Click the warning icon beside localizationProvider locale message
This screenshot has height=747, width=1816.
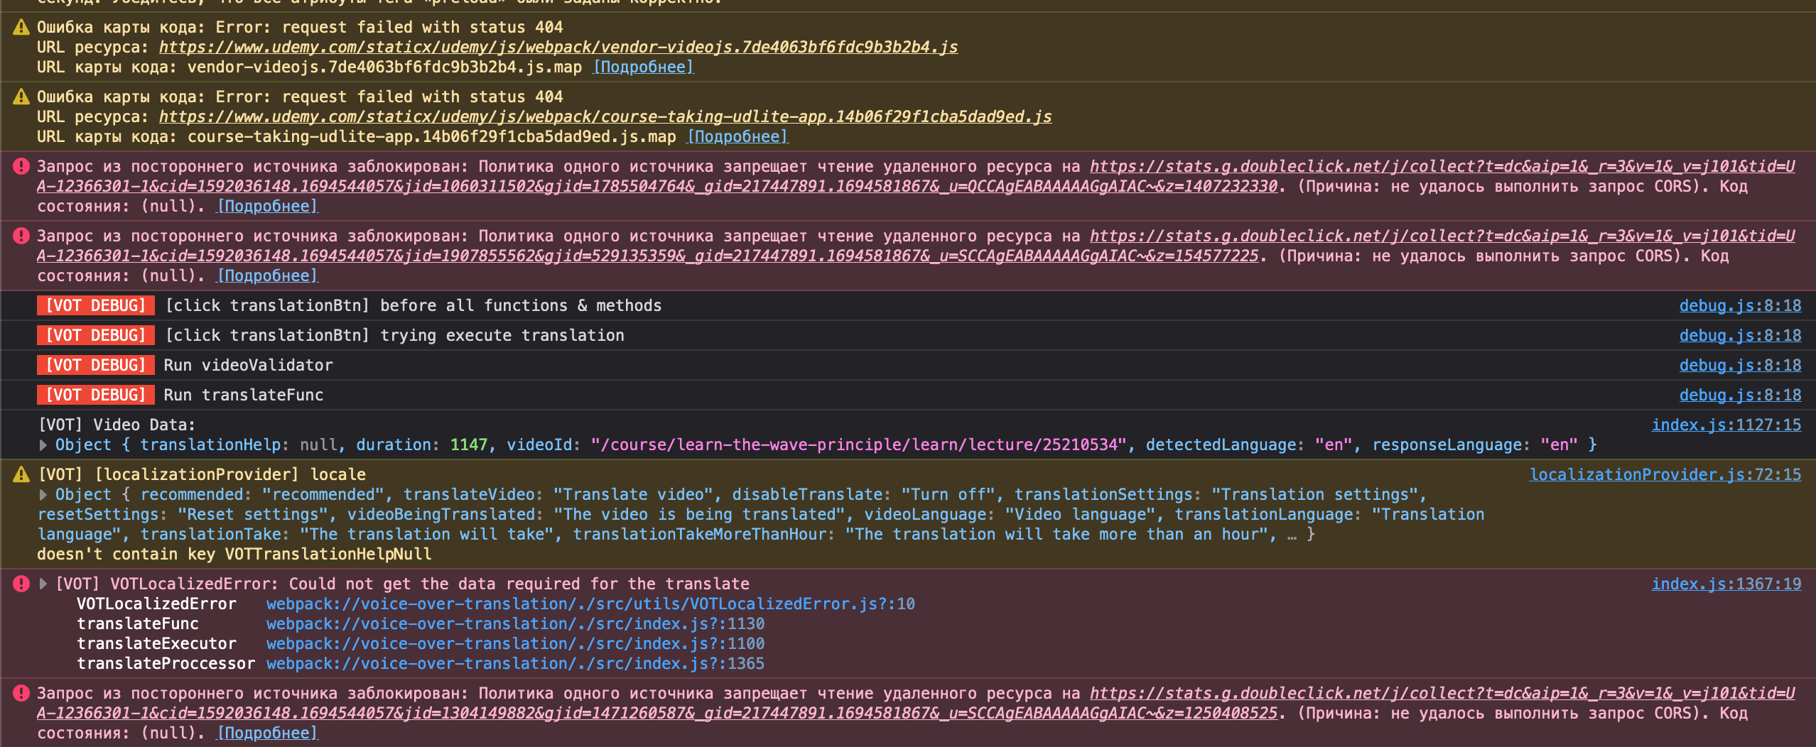(20, 474)
